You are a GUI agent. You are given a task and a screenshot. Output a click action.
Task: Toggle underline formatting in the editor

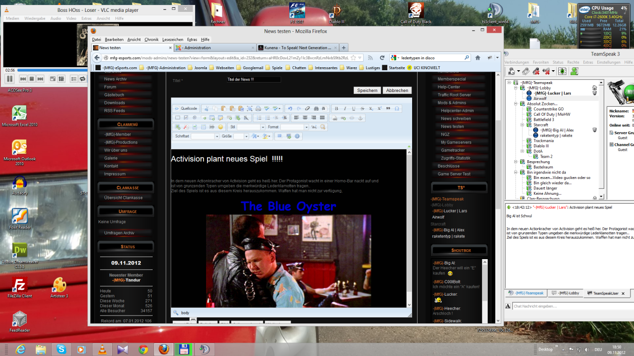353,109
